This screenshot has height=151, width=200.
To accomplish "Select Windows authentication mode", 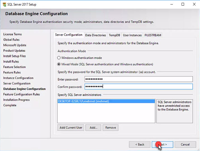I will tap(79, 58).
